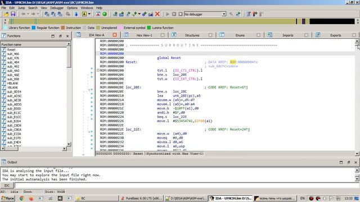
Task: Close the Functions panel
Action: (x=67, y=36)
